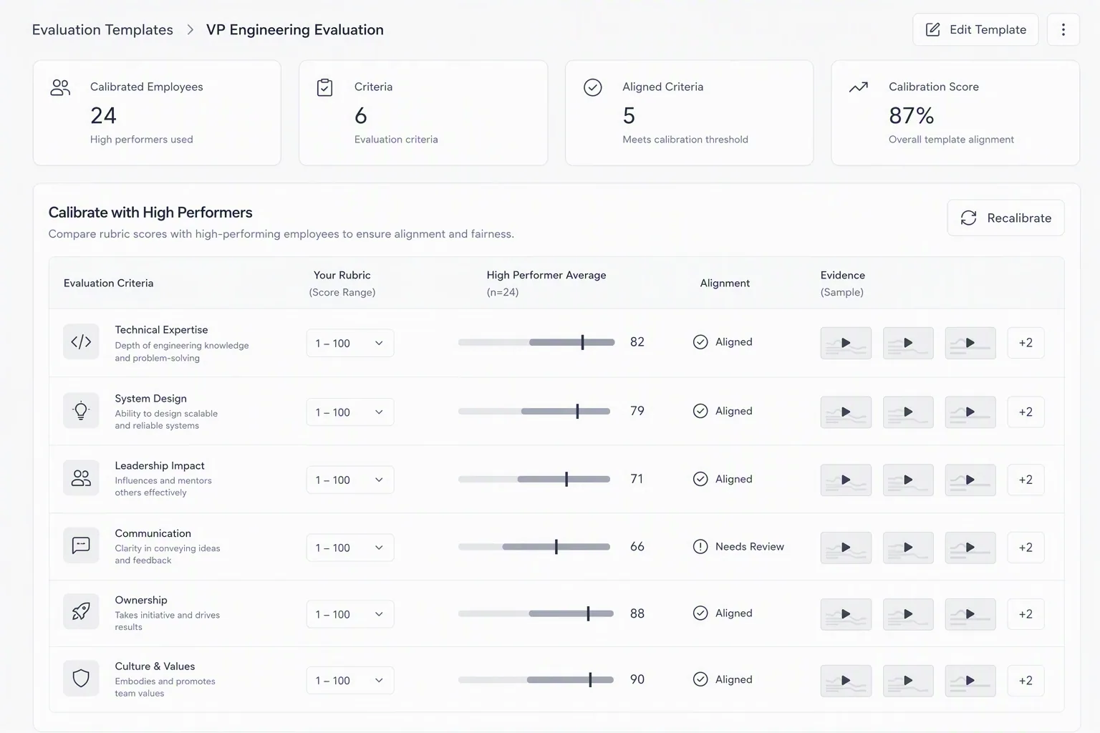1100x733 pixels.
Task: Go to the Evaluation Templates breadcrumb
Action: (x=102, y=29)
